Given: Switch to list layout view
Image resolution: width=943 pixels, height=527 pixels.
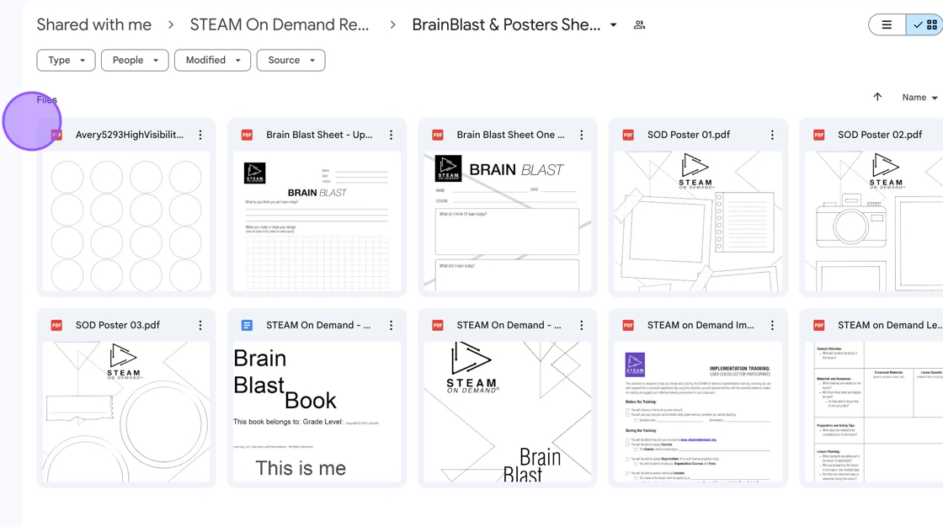Looking at the screenshot, I should coord(887,24).
